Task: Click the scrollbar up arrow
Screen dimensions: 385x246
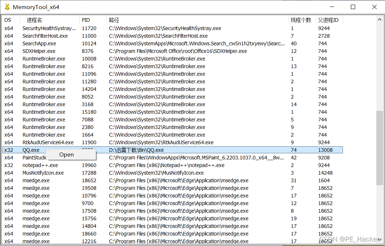Action: [380, 19]
